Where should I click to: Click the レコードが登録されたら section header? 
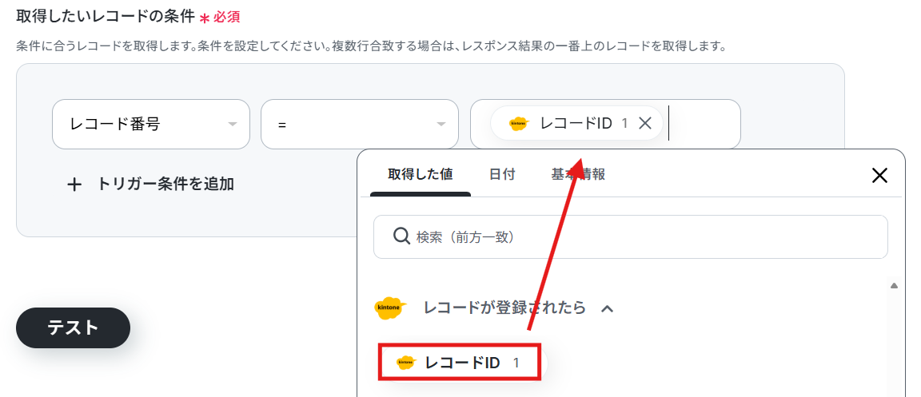click(493, 308)
